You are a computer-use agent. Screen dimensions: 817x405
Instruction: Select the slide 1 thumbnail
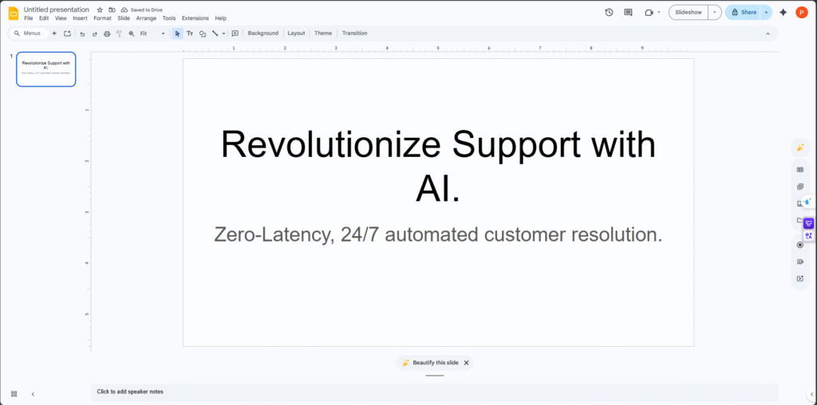pyautogui.click(x=46, y=69)
